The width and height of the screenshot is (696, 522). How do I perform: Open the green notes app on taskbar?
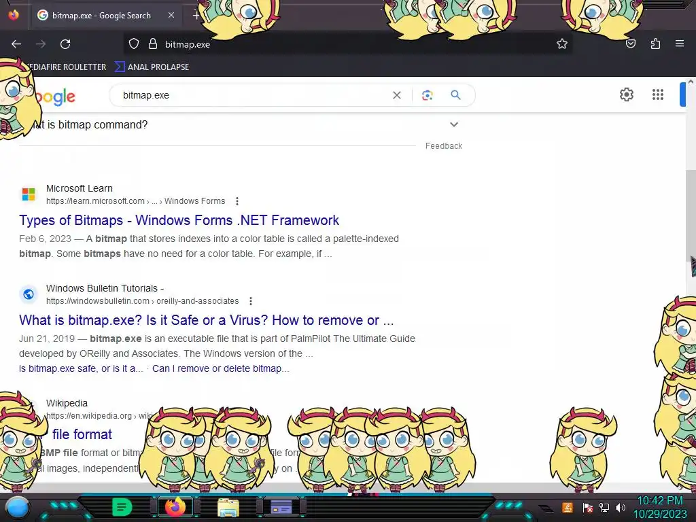122,507
